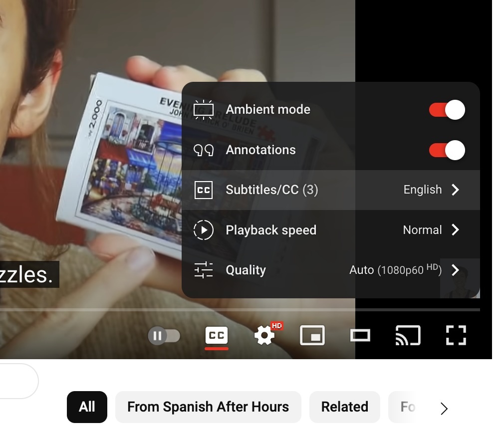The image size is (504, 437).
Task: Turn off the Ambient mode switch
Action: pos(447,110)
